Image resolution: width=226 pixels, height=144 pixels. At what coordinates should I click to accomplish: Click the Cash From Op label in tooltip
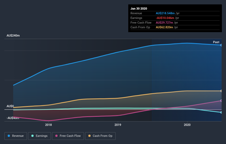tap(140, 27)
